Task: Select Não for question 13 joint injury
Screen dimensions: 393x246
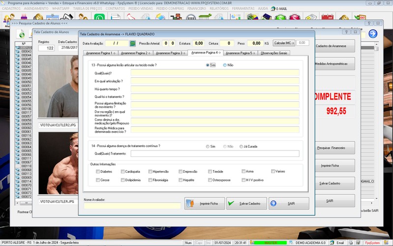Action: (225, 65)
